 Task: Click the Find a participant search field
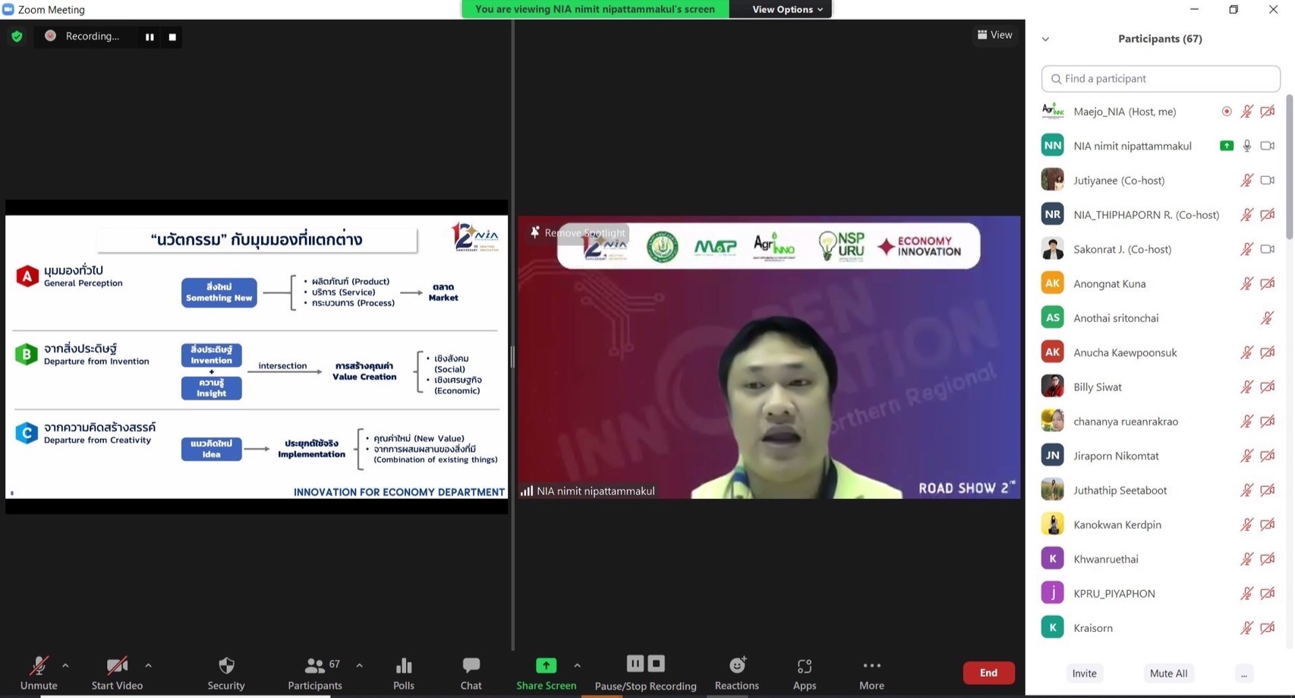(1161, 78)
